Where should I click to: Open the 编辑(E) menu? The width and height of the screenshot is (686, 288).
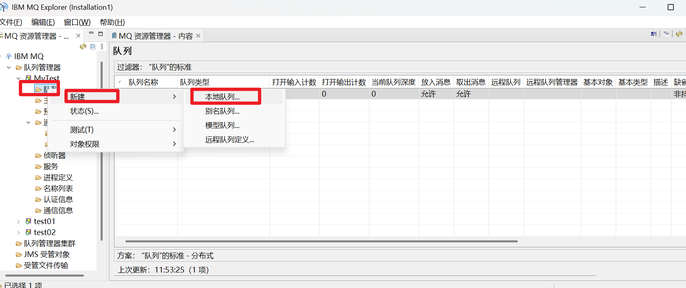43,22
